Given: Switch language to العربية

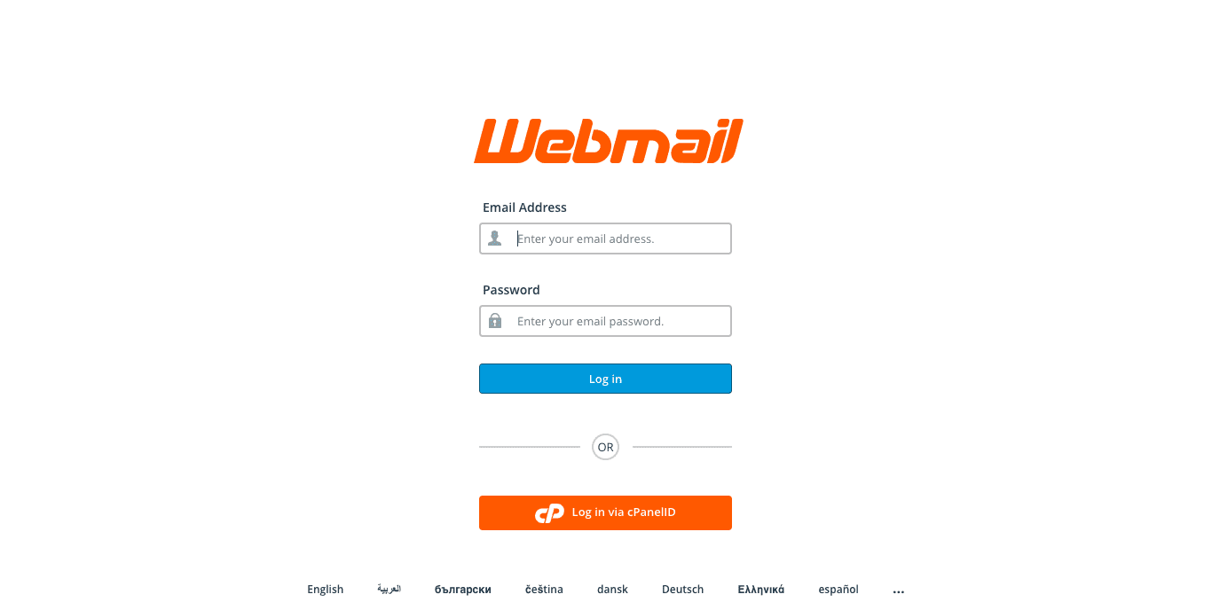Looking at the screenshot, I should (389, 589).
